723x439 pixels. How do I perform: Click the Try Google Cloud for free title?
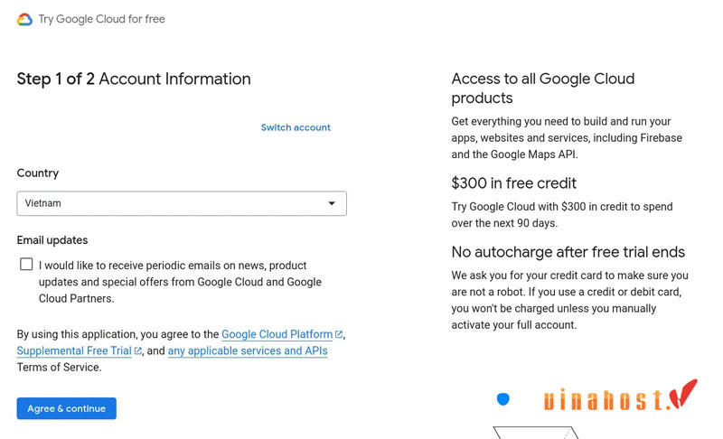click(x=101, y=19)
